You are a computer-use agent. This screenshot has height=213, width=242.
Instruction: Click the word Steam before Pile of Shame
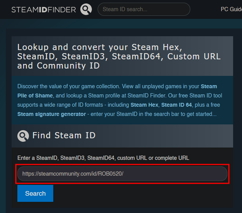209,86
